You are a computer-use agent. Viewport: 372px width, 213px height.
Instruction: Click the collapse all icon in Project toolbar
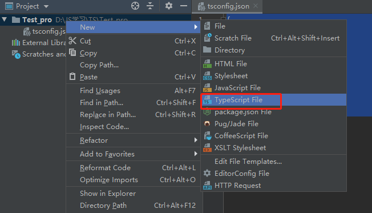click(150, 6)
